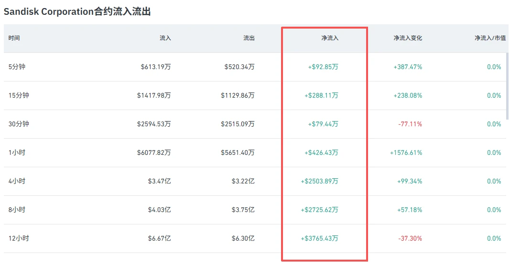Click outflow value $520.34万
510x263 pixels.
[239, 67]
